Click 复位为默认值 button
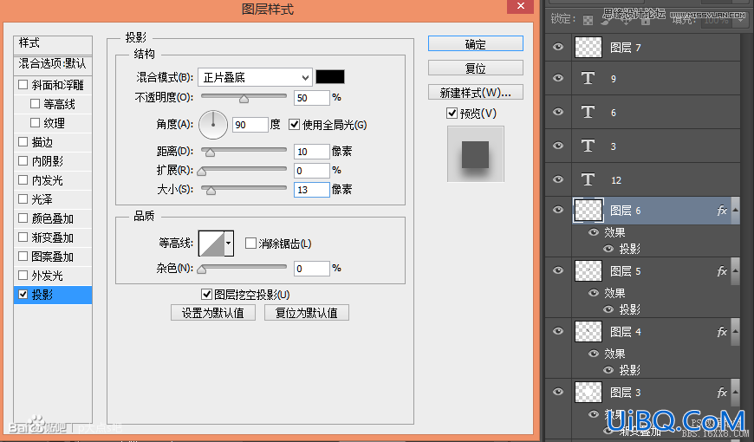Viewport: 754px width, 442px height. coord(306,313)
